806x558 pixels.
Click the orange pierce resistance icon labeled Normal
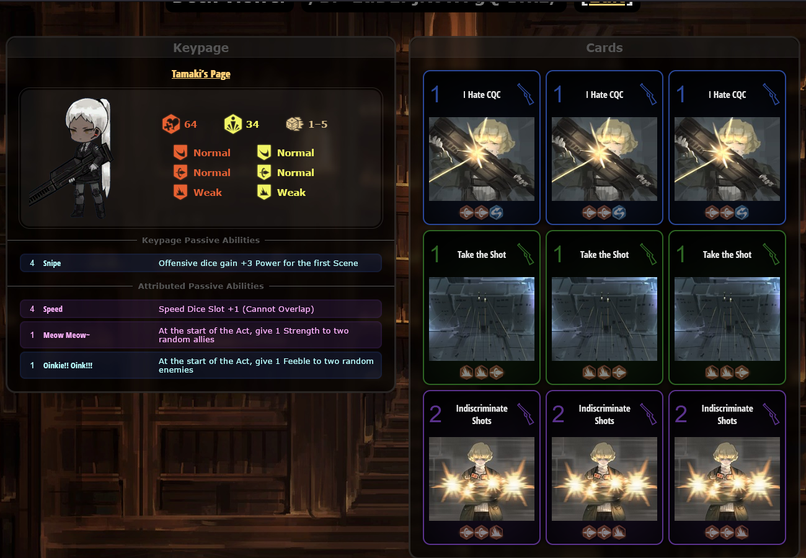[180, 172]
